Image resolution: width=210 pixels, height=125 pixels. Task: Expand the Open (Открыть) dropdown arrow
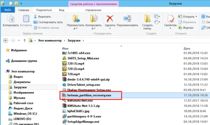coord(196,17)
